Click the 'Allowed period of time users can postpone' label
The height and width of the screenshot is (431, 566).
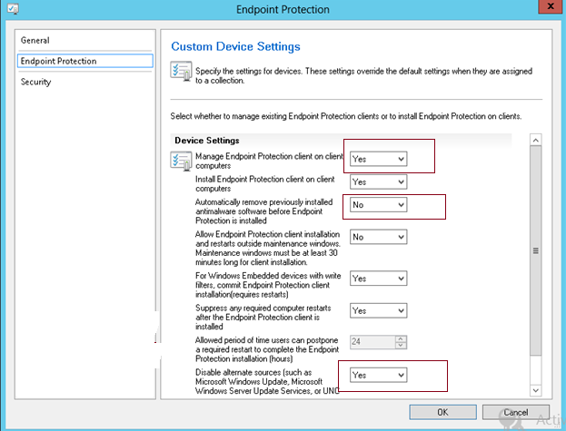coord(267,349)
